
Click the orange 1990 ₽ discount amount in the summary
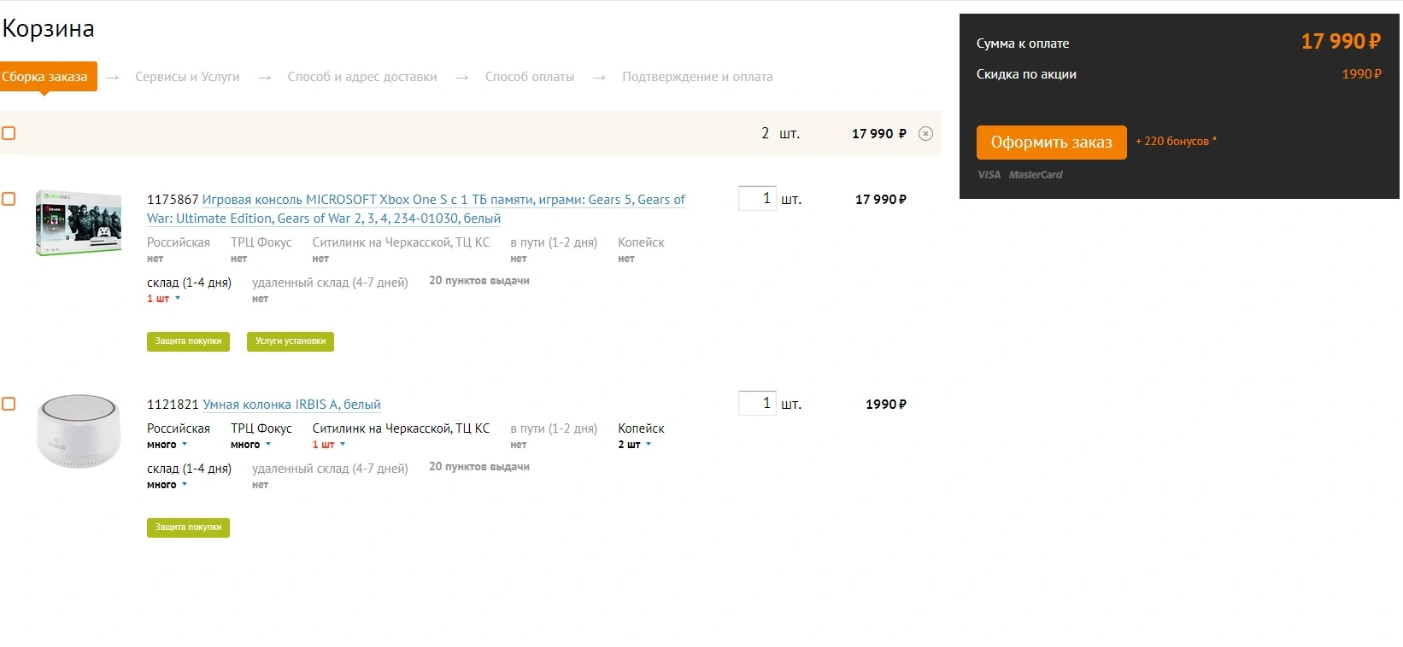coord(1362,74)
